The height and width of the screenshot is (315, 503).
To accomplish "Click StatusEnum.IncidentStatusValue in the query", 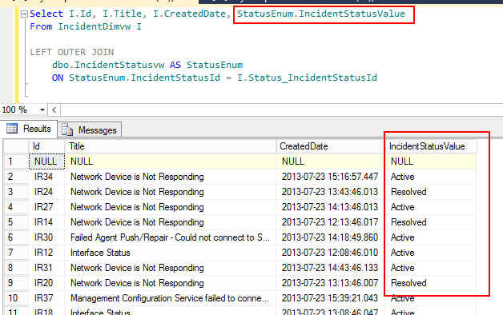I will tap(321, 14).
